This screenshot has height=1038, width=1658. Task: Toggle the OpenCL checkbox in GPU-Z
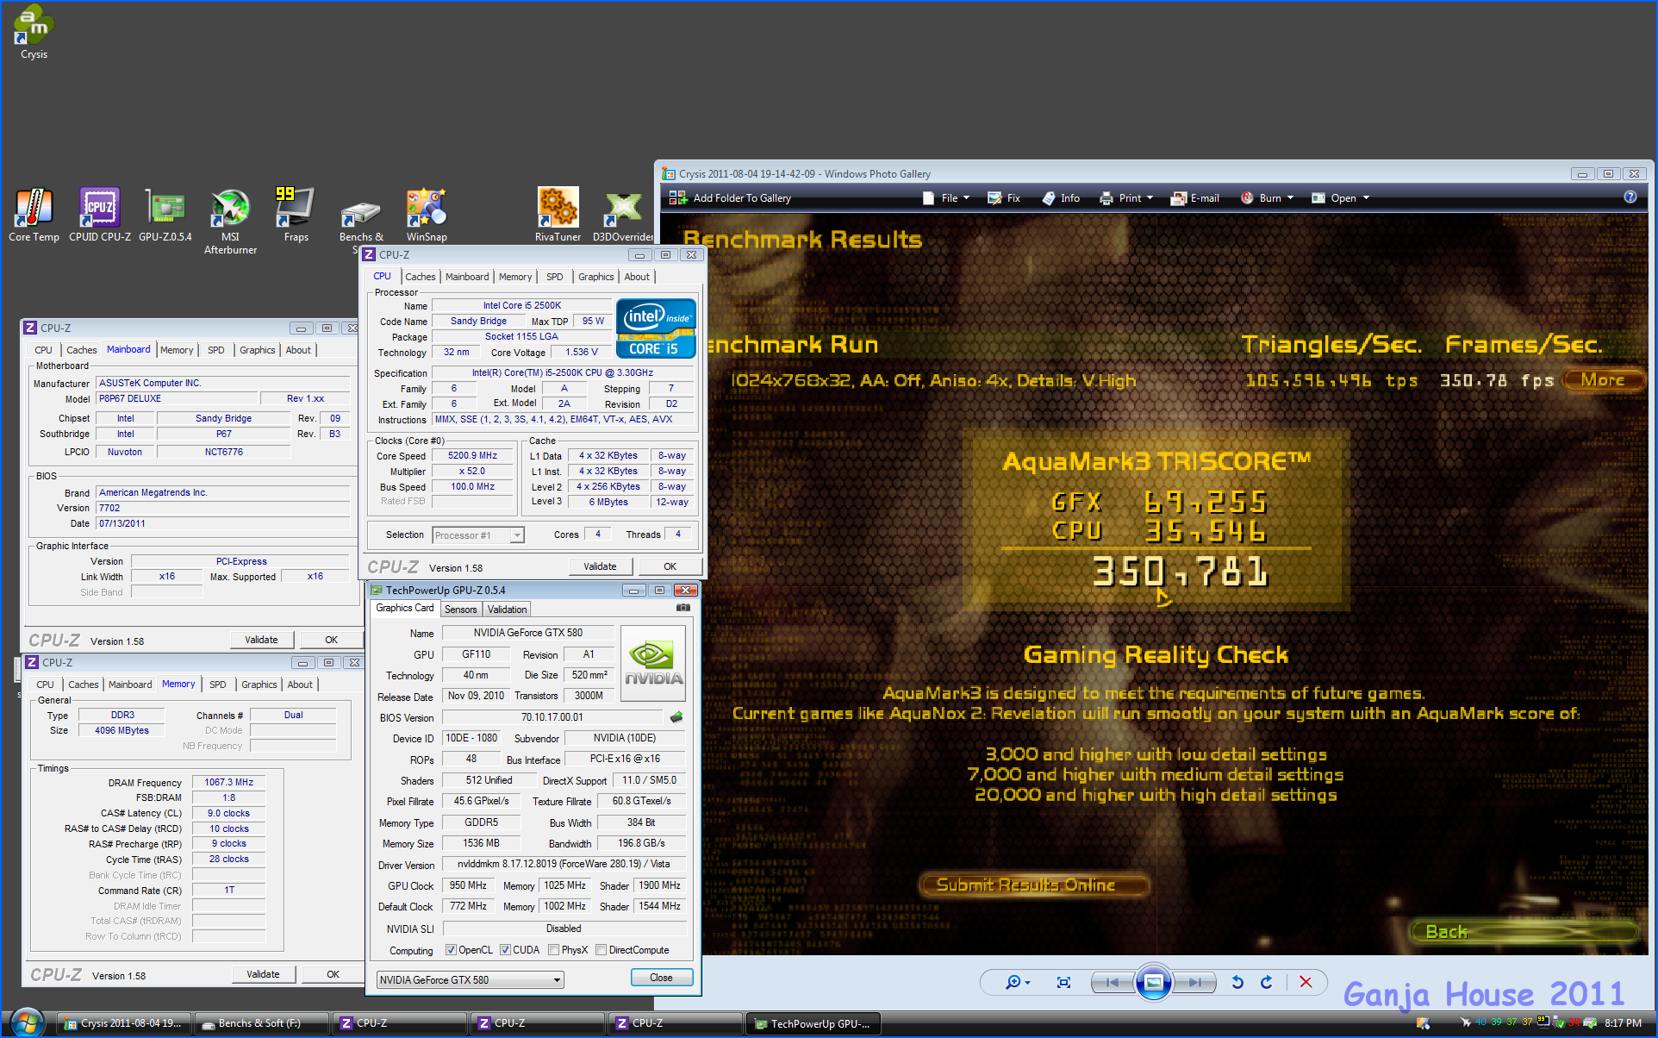pyautogui.click(x=451, y=950)
